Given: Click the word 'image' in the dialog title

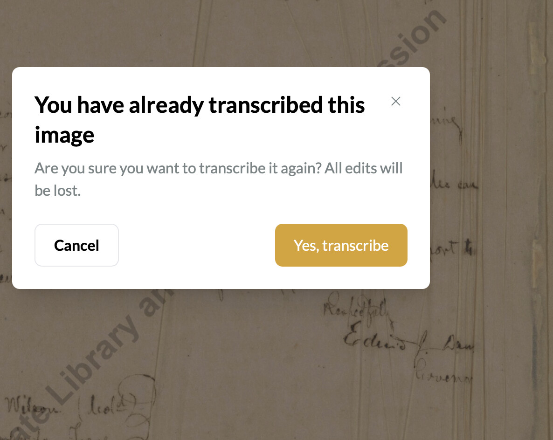Looking at the screenshot, I should pyautogui.click(x=64, y=135).
